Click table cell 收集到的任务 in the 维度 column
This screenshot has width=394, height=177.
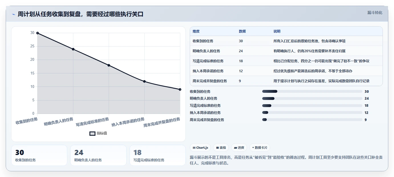(203, 41)
